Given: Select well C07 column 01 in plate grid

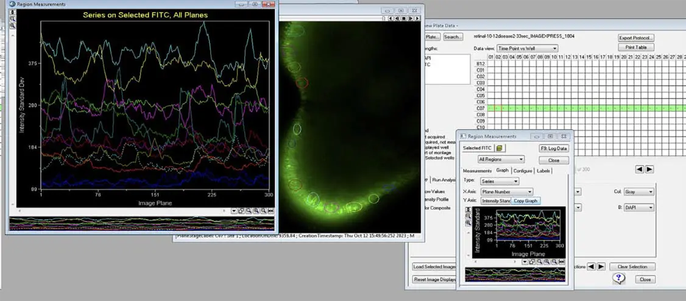Looking at the screenshot, I should 491,108.
